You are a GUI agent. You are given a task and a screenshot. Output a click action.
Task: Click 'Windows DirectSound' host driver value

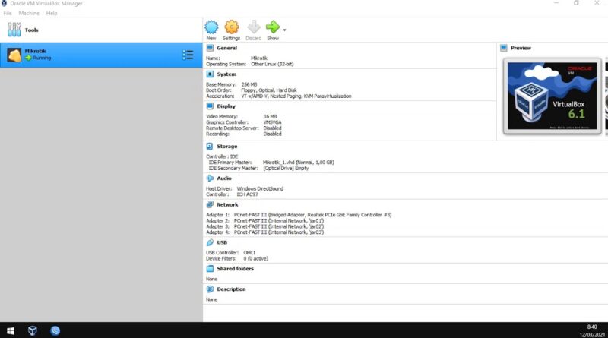(x=260, y=189)
